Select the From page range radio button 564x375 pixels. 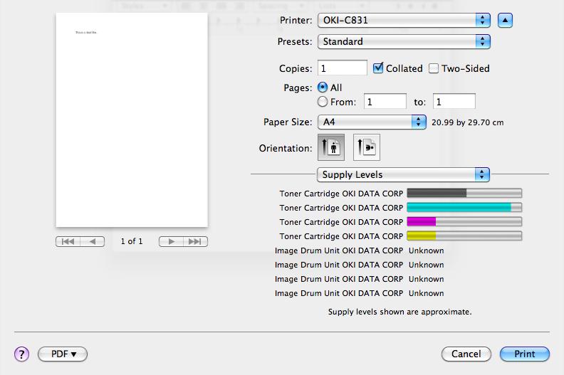[323, 102]
